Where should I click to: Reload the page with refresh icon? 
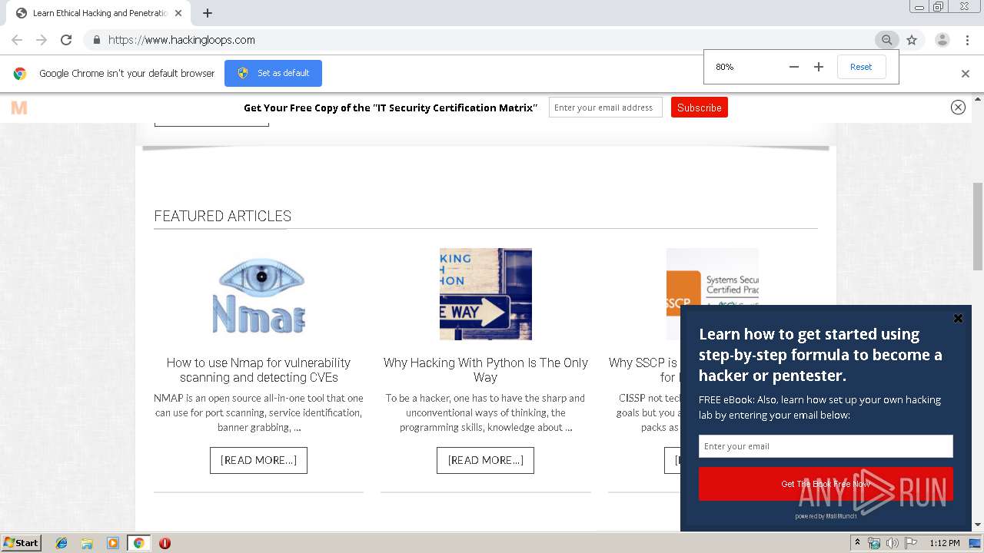66,40
